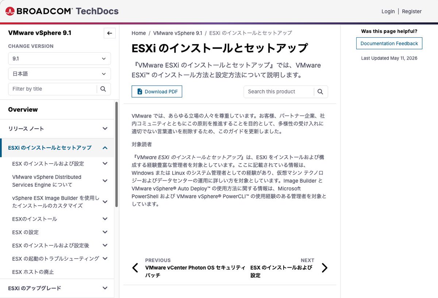Click the 対象読者 heading text
The width and height of the screenshot is (438, 298).
pos(142,144)
